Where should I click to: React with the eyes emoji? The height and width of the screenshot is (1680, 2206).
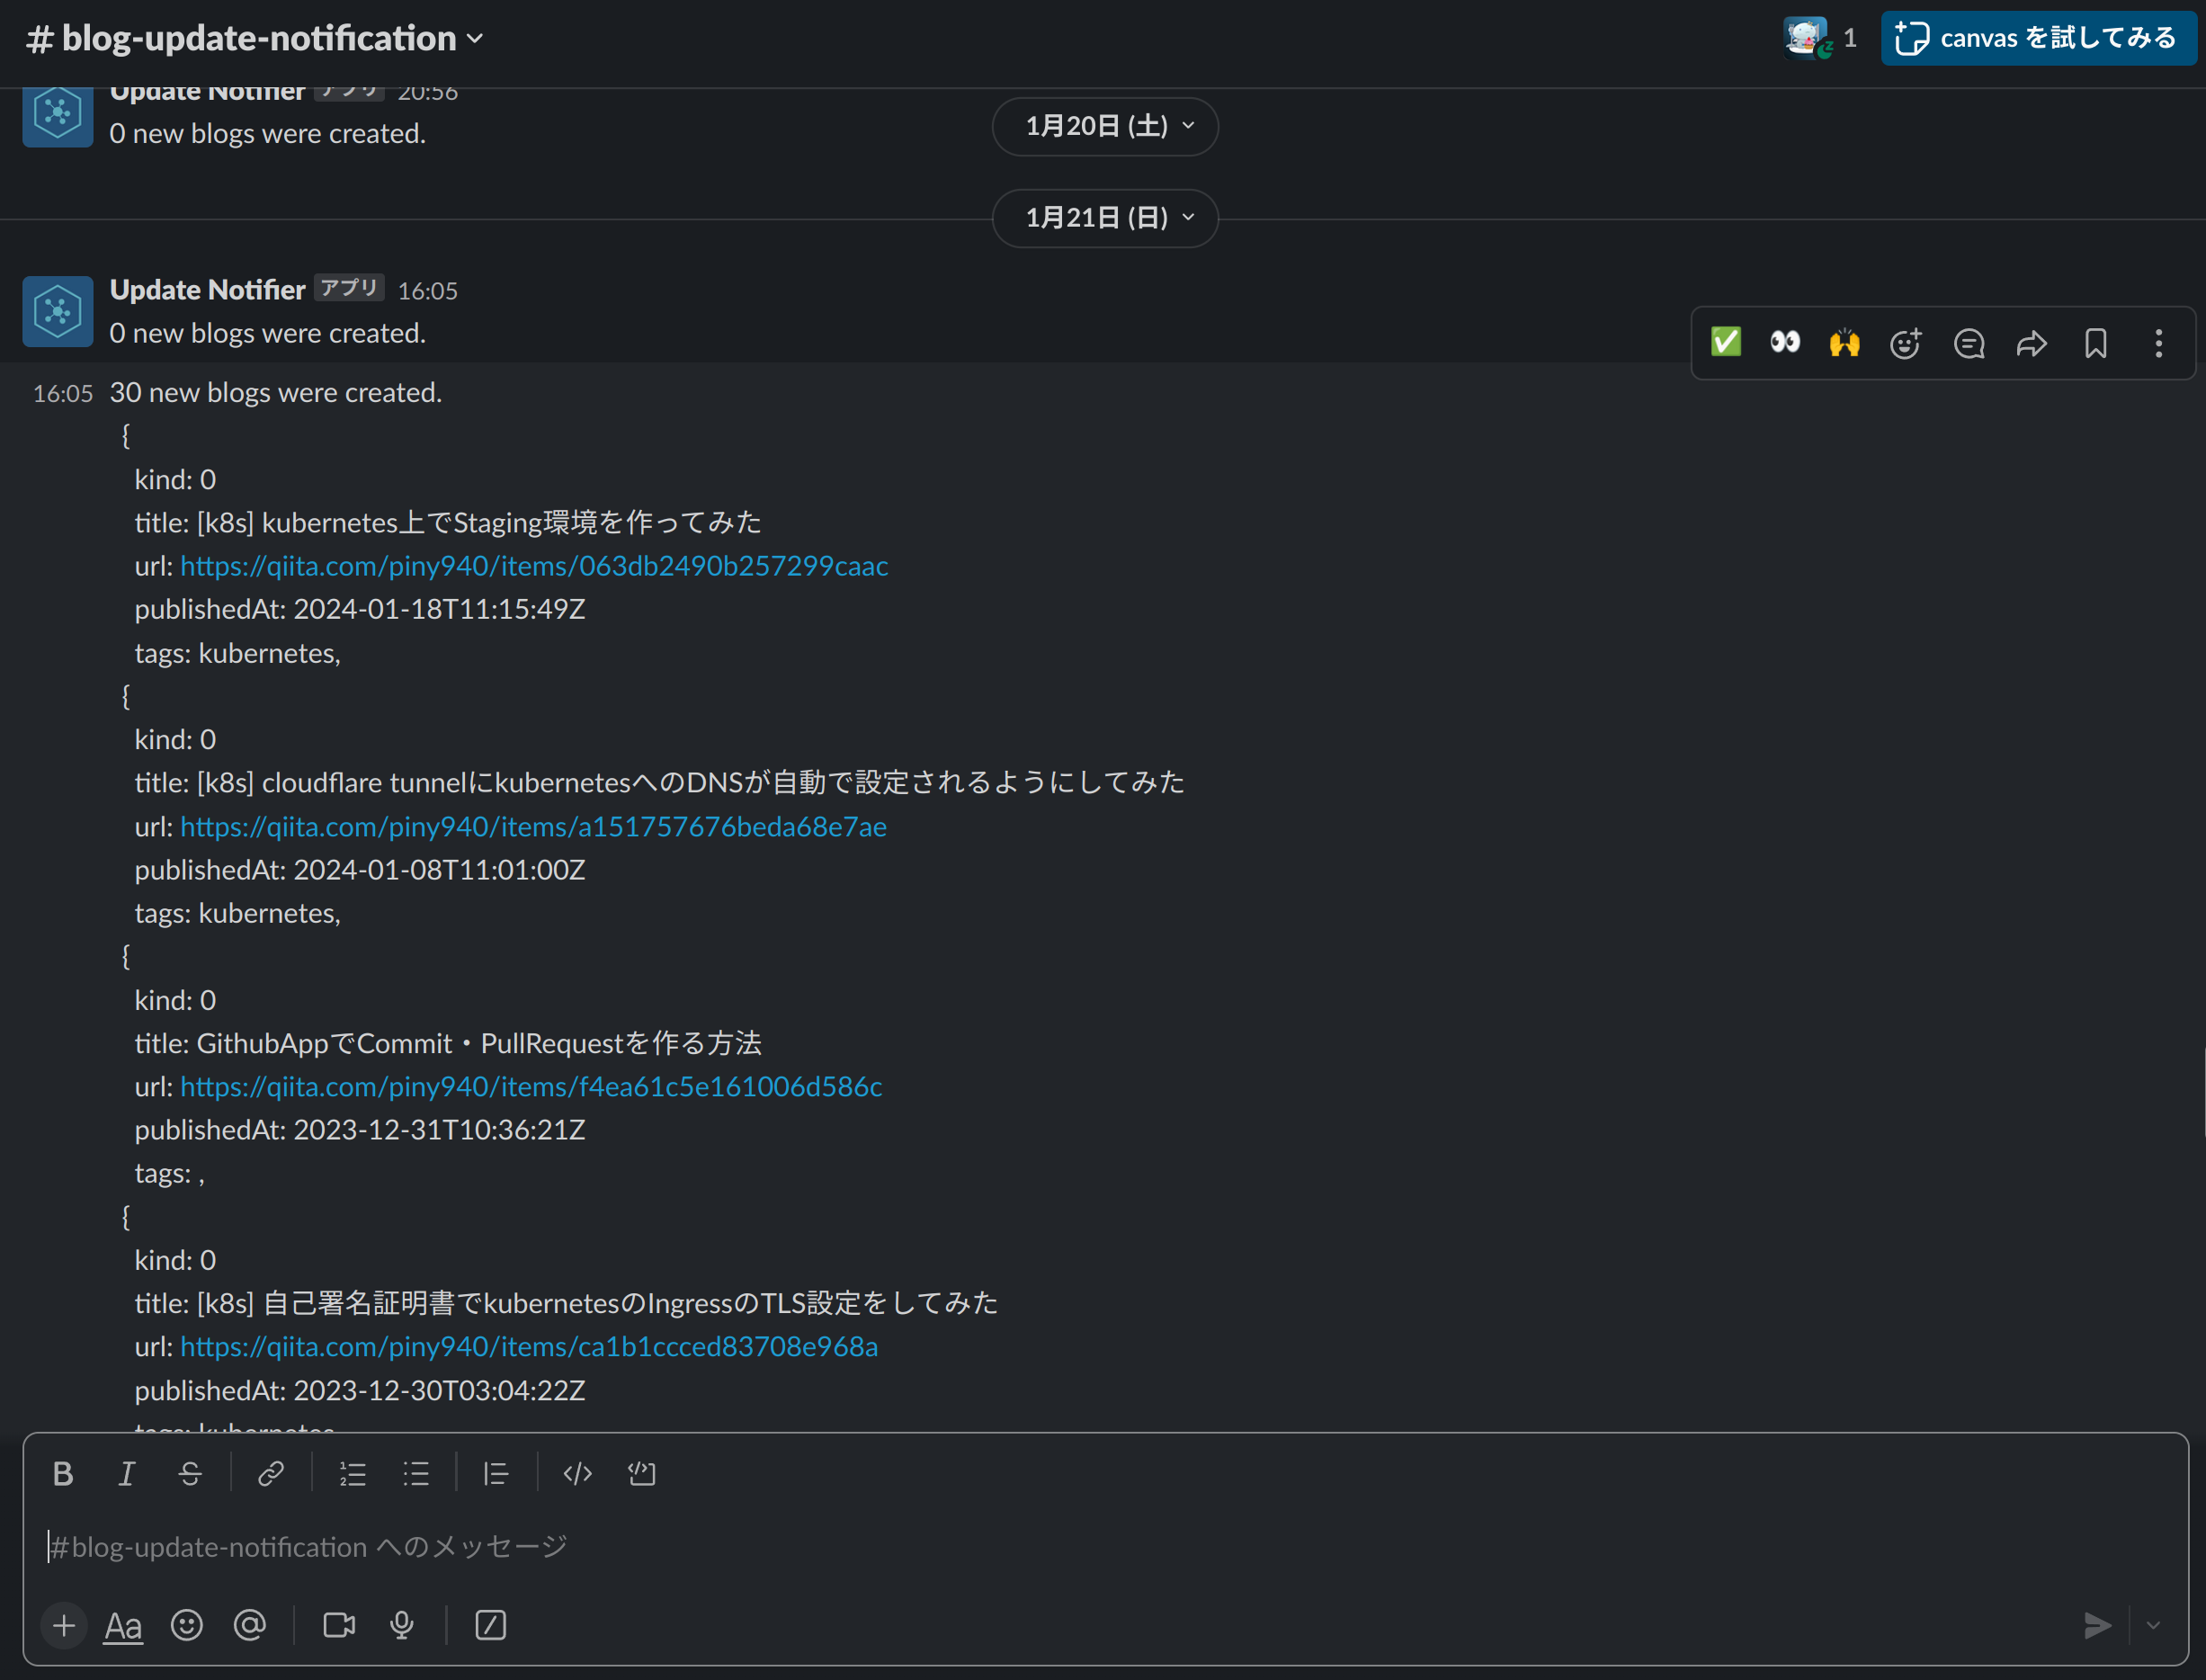[1785, 343]
